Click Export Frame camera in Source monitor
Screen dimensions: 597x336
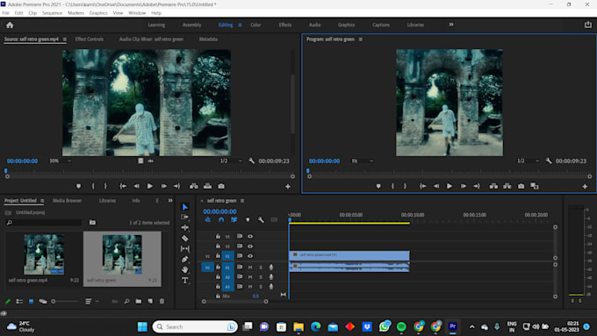221,186
